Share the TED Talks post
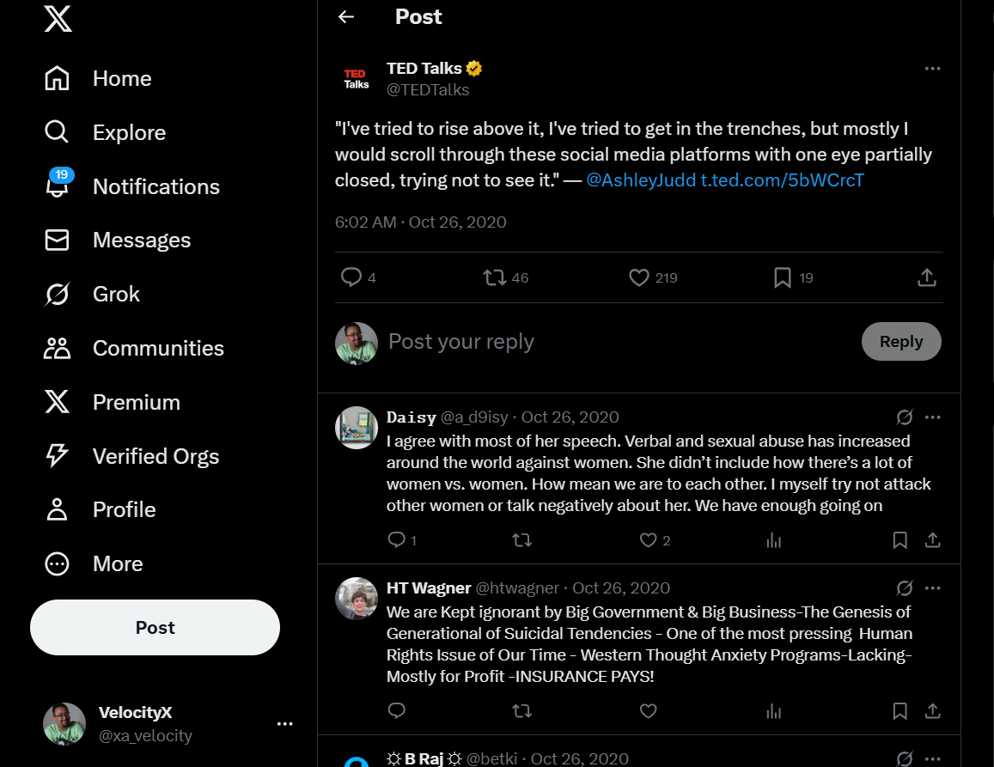This screenshot has width=994, height=767. tap(926, 277)
